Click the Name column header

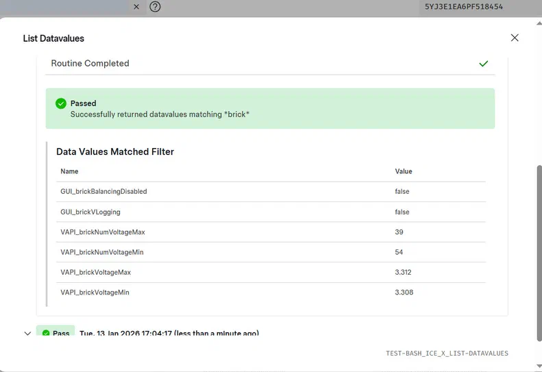click(69, 171)
